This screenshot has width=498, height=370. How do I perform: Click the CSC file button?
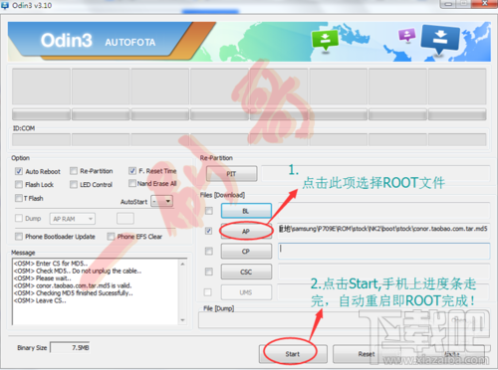coord(246,272)
